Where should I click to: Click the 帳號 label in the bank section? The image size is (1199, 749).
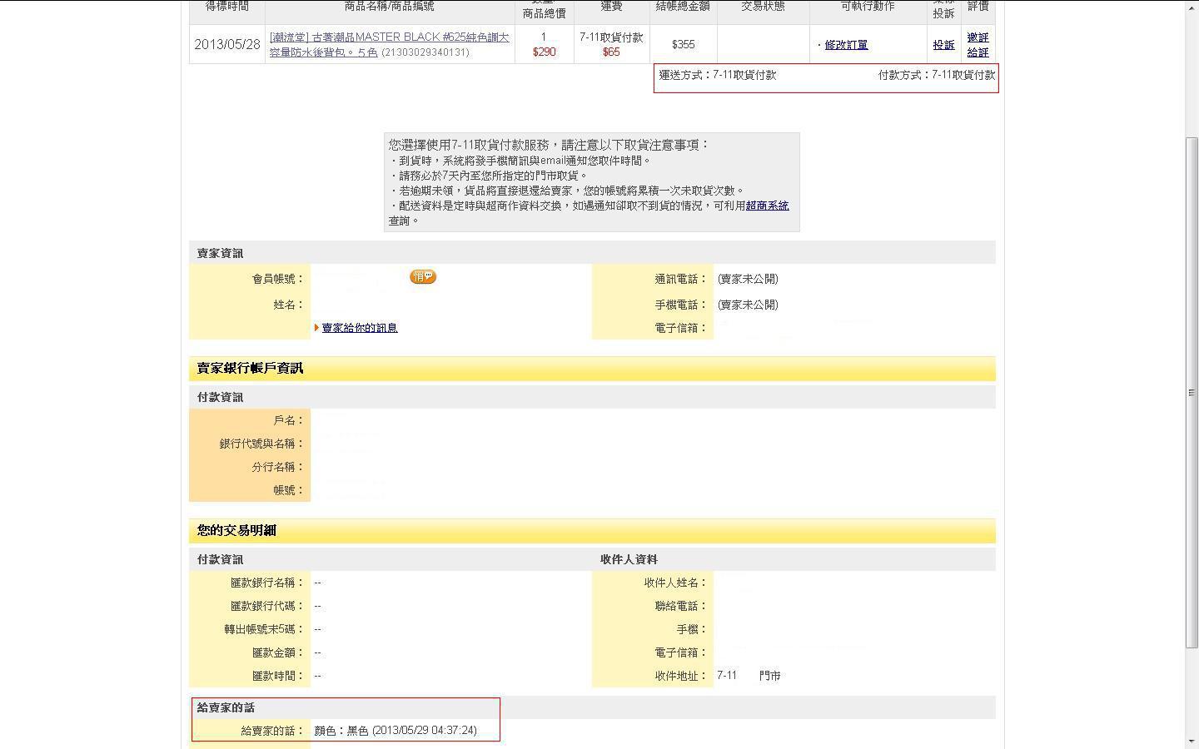[289, 490]
